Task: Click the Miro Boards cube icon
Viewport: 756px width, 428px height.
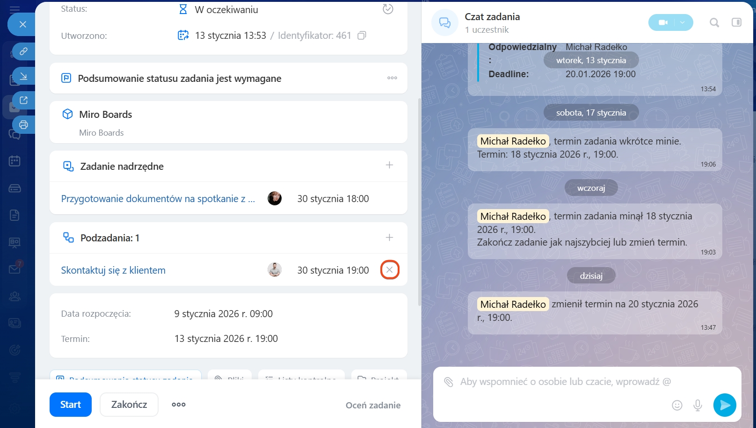Action: (67, 114)
